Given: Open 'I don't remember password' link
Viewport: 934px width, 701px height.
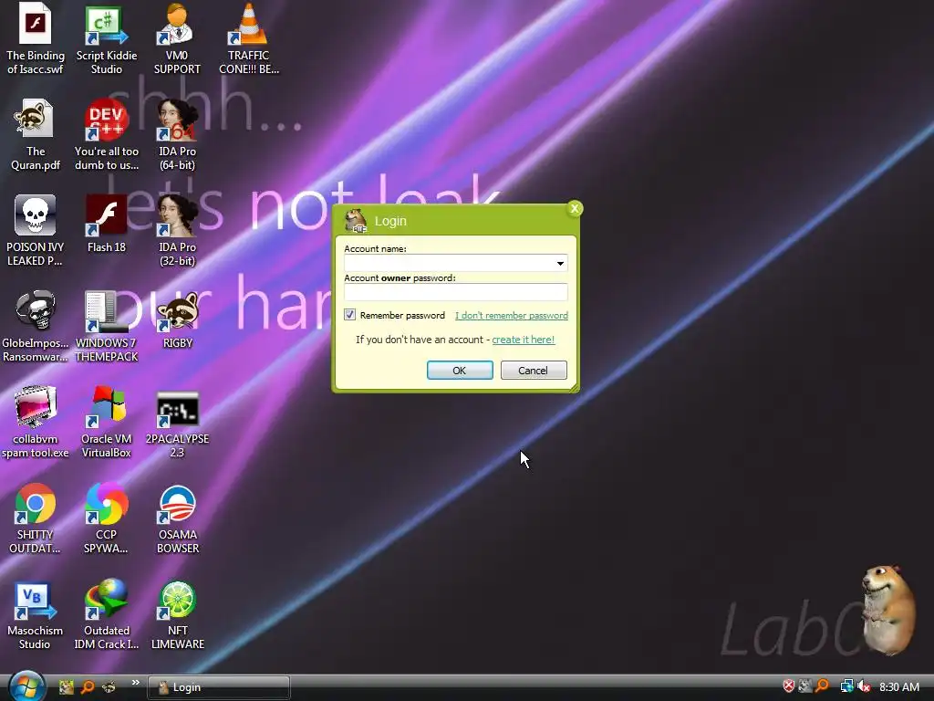Looking at the screenshot, I should coord(512,315).
